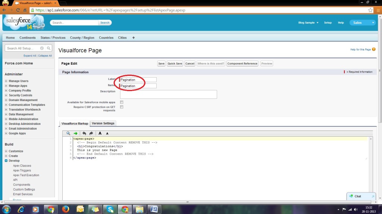Click the Label input field
382x214 pixels.
(138, 80)
